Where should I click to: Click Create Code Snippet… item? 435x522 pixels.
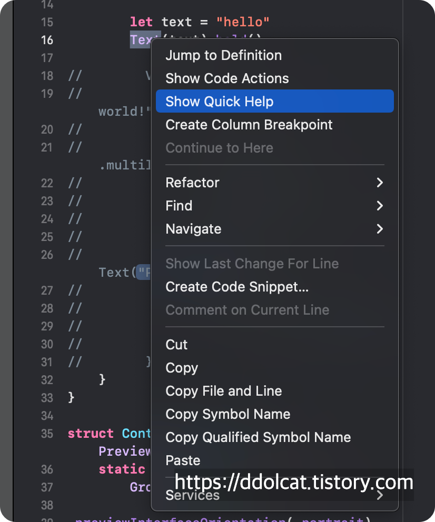click(x=237, y=287)
